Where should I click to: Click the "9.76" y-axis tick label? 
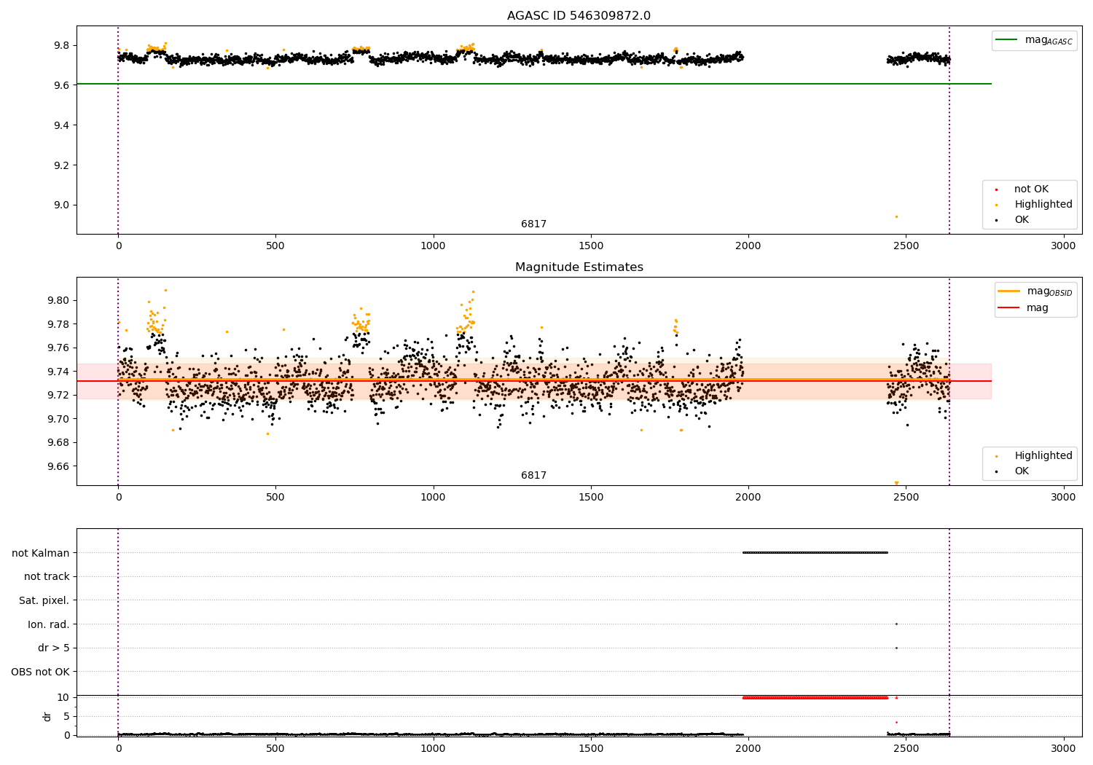pos(58,348)
